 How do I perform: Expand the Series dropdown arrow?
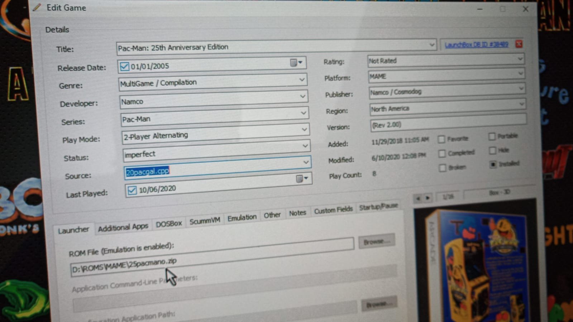point(304,113)
